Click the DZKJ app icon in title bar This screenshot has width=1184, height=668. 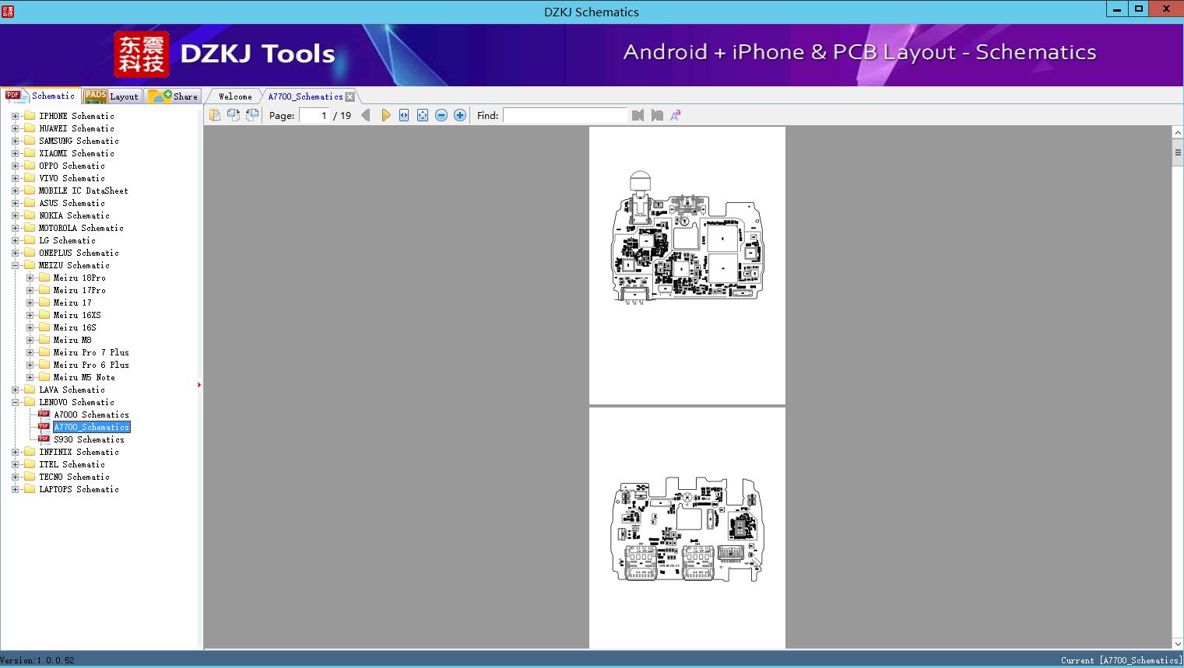(x=8, y=11)
